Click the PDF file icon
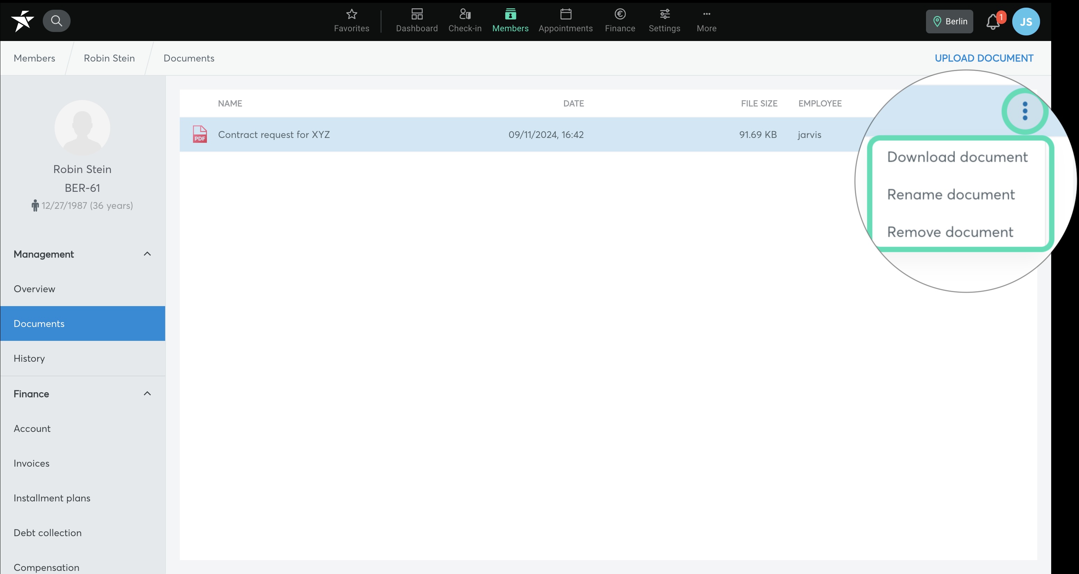 [200, 134]
